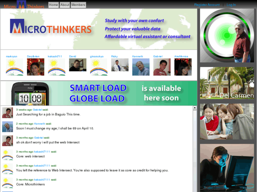Open Kenneth's profile photo in member row

point(141,67)
